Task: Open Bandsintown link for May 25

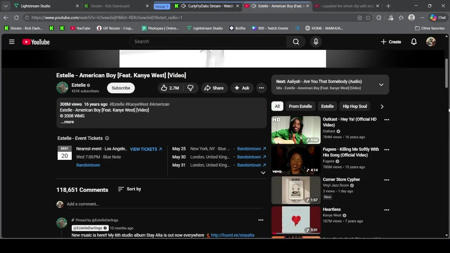Action: click(252, 149)
